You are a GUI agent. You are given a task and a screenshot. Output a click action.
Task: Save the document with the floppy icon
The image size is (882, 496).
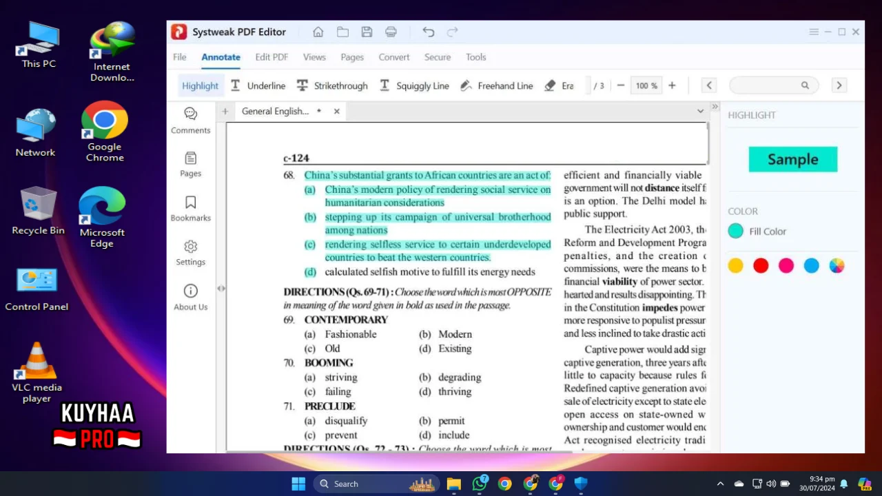(x=367, y=32)
